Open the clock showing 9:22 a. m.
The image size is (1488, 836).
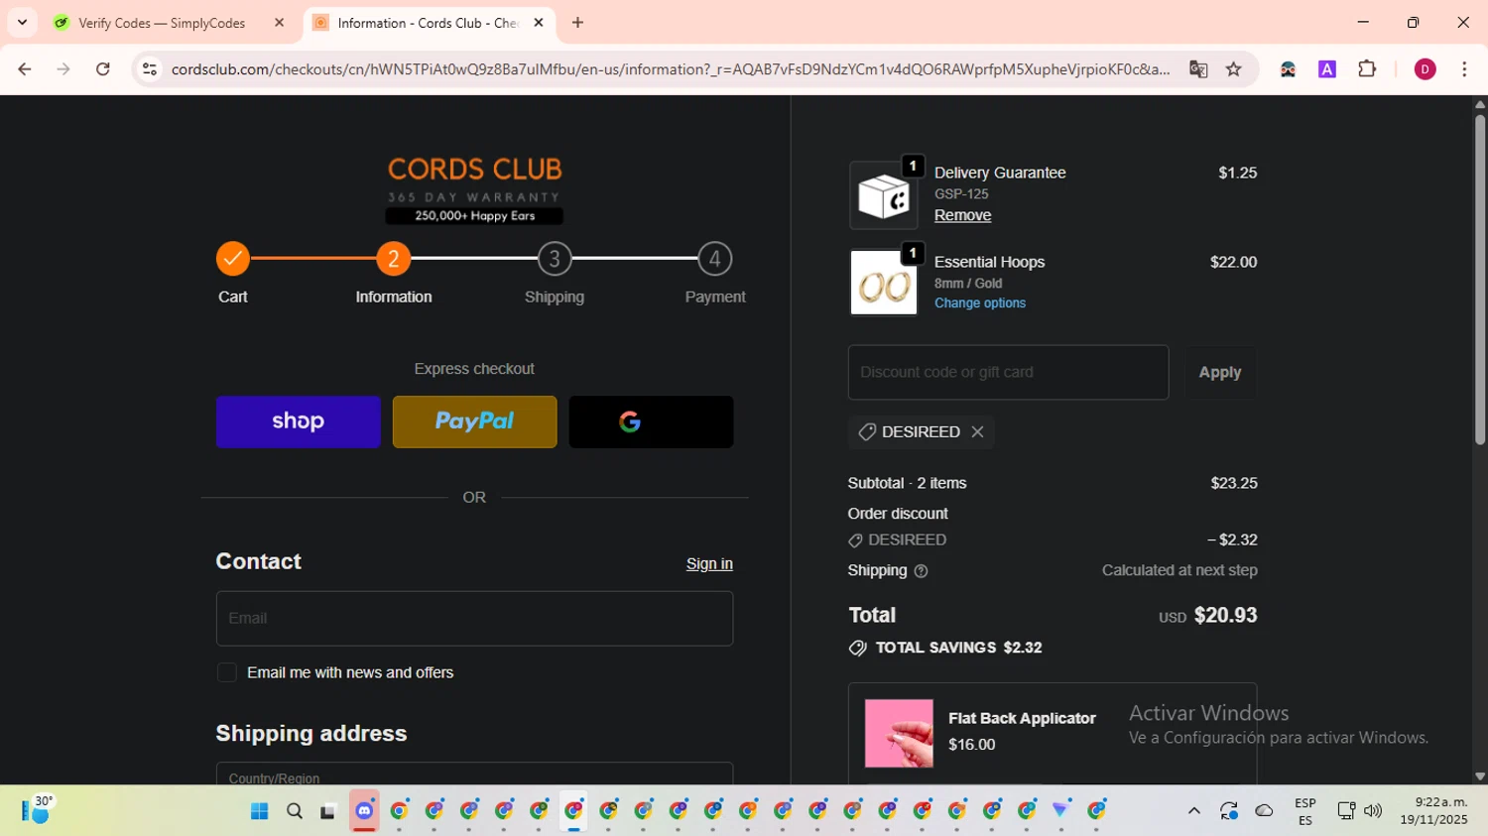point(1433,811)
